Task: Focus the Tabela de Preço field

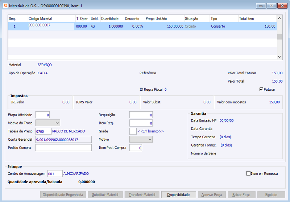Action: (x=43, y=131)
